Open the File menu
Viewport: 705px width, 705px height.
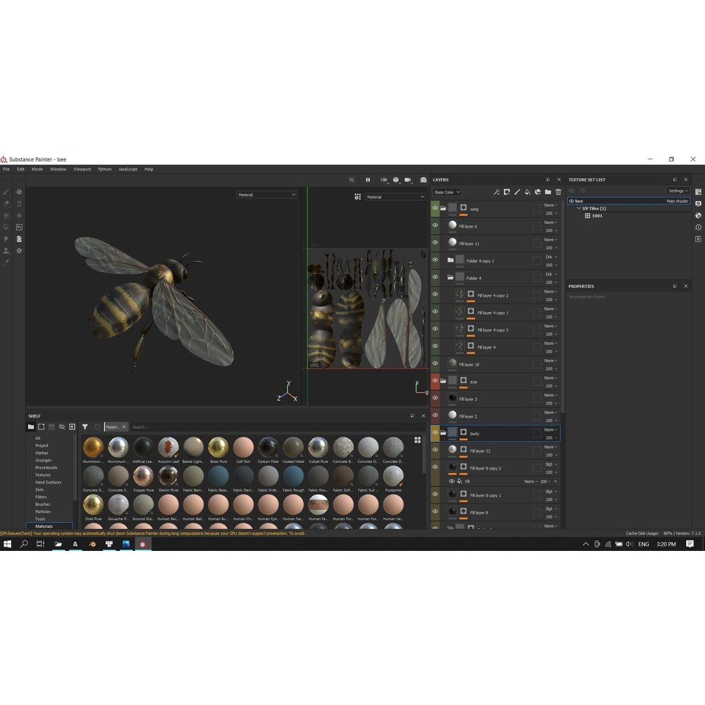7,169
